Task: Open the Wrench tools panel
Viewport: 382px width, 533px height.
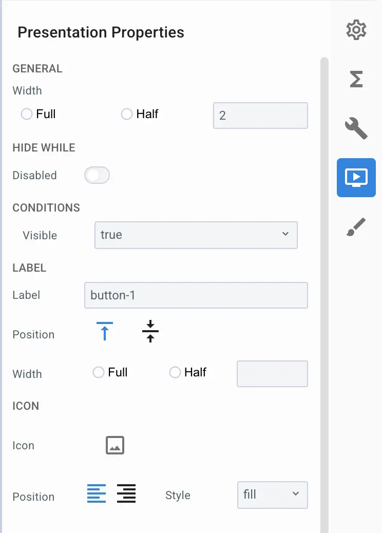Action: (x=356, y=128)
